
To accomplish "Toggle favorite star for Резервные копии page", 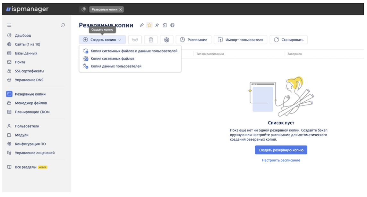I will [x=149, y=25].
